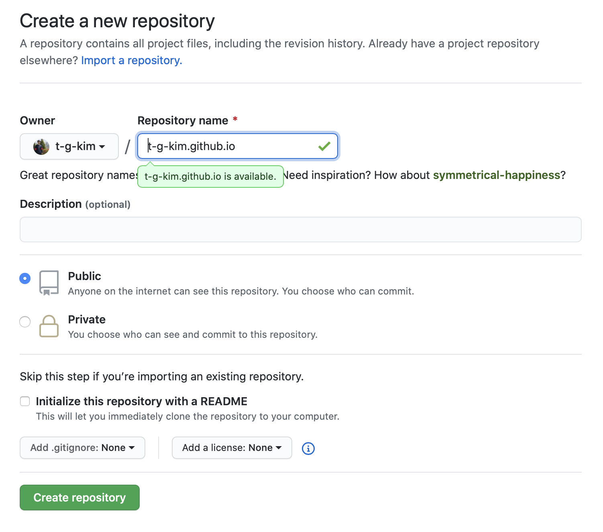Focus the Repository name input field
Viewport: 603px width, 532px height.
pyautogui.click(x=238, y=146)
